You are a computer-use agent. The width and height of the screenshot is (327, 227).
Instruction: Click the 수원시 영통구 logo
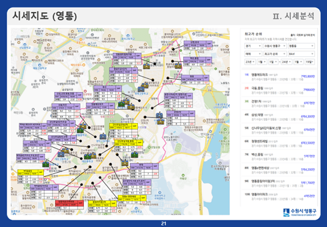point(300,212)
